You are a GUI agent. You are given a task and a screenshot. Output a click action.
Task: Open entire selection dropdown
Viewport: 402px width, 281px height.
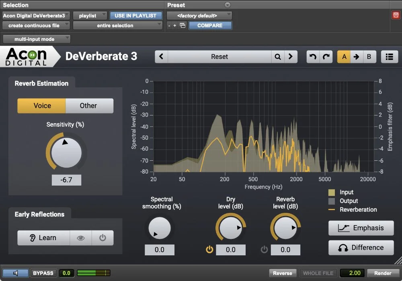click(118, 25)
